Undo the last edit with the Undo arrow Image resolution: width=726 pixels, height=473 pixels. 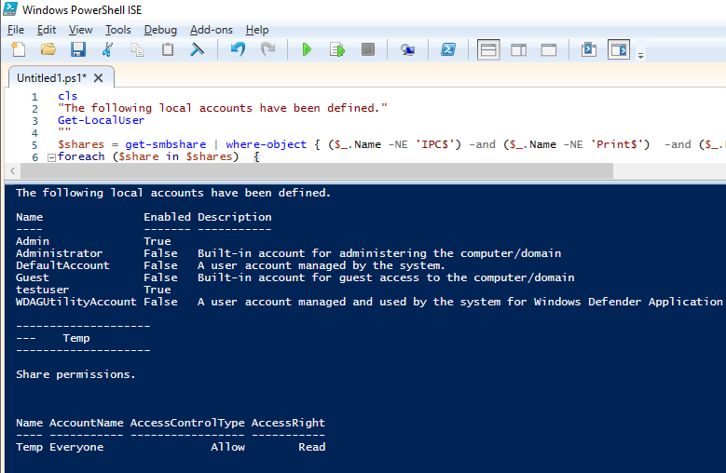pos(238,49)
